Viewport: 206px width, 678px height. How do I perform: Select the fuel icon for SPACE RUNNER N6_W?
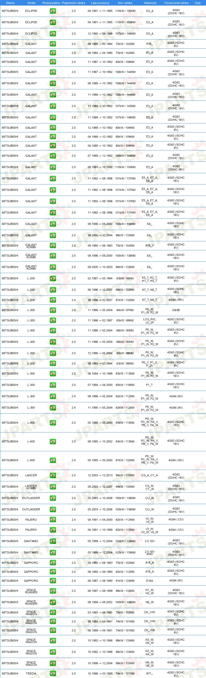coord(53,602)
